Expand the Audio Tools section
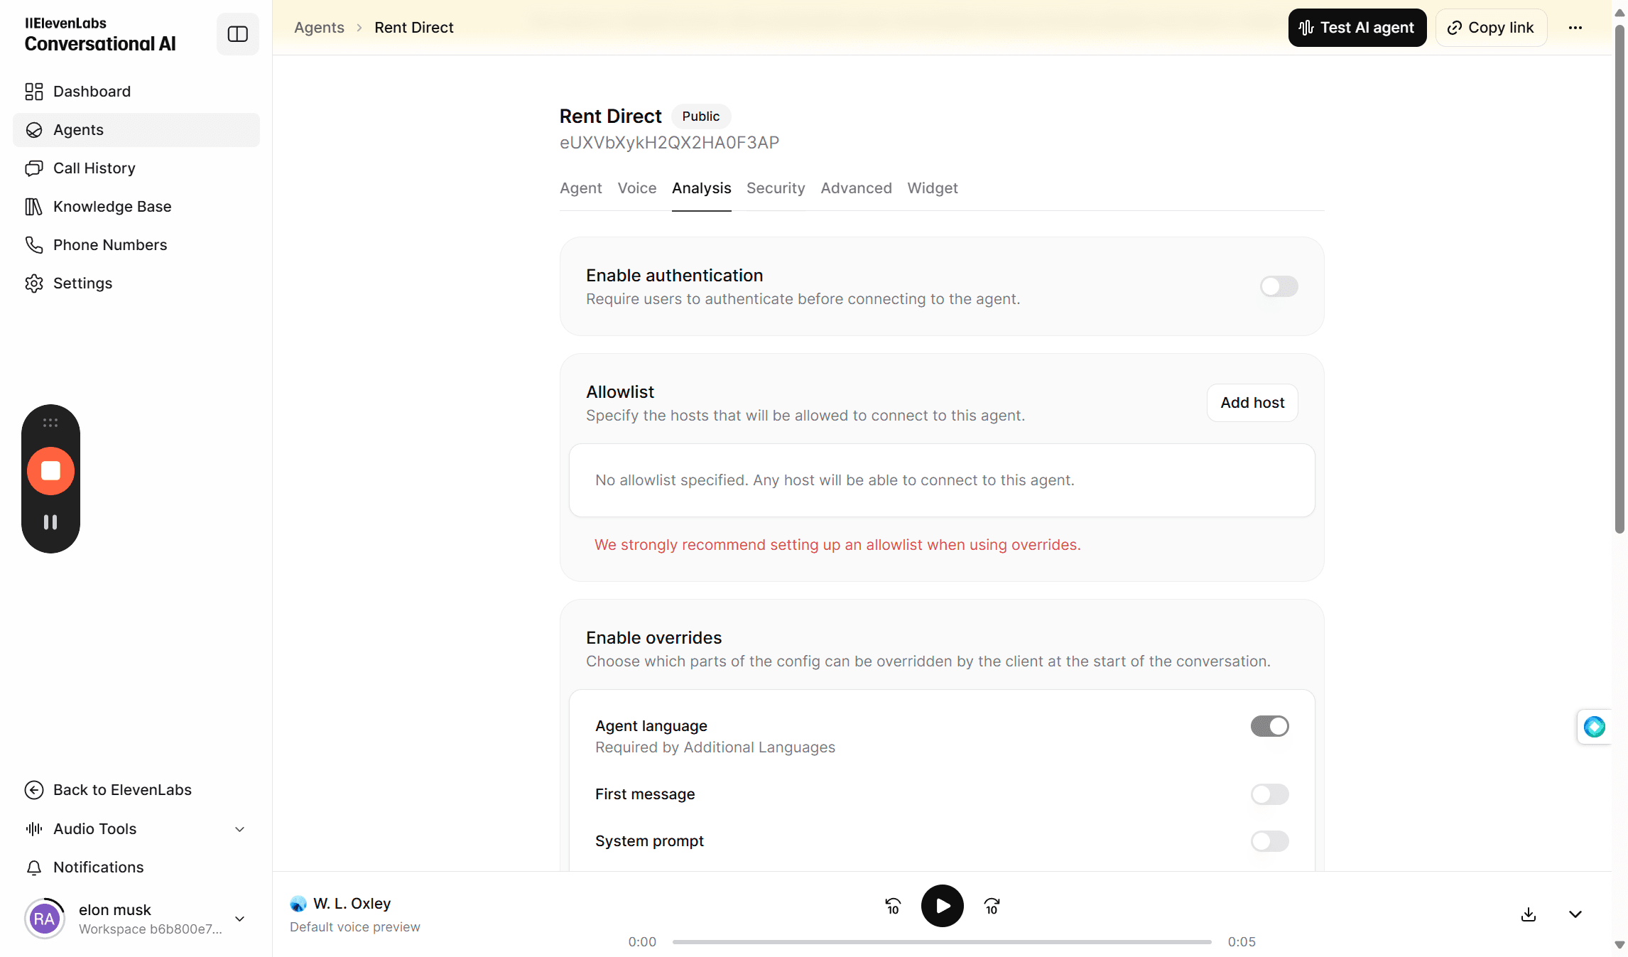 point(240,829)
